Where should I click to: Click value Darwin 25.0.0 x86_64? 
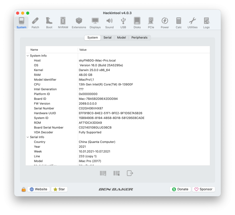pos(94,70)
